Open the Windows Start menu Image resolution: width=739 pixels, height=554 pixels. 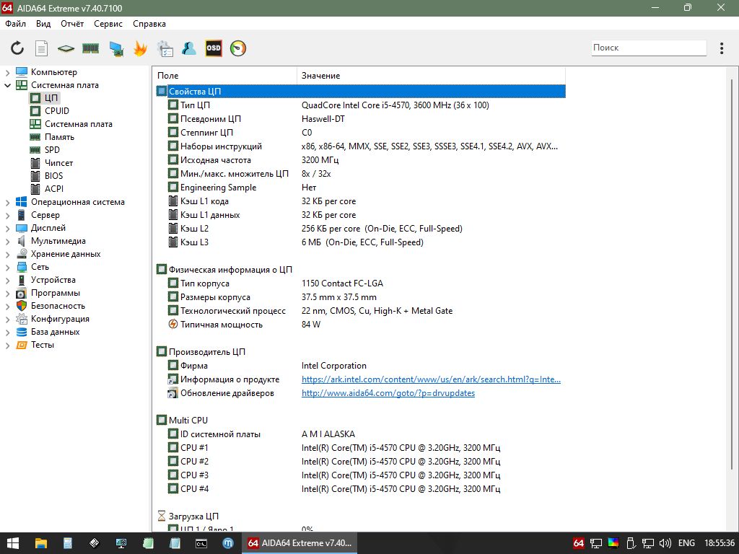[13, 543]
